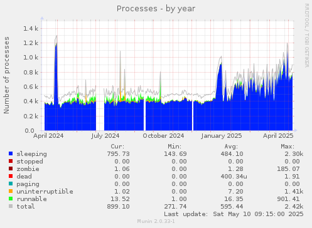Click sleeping average value 484.10

click(x=232, y=154)
